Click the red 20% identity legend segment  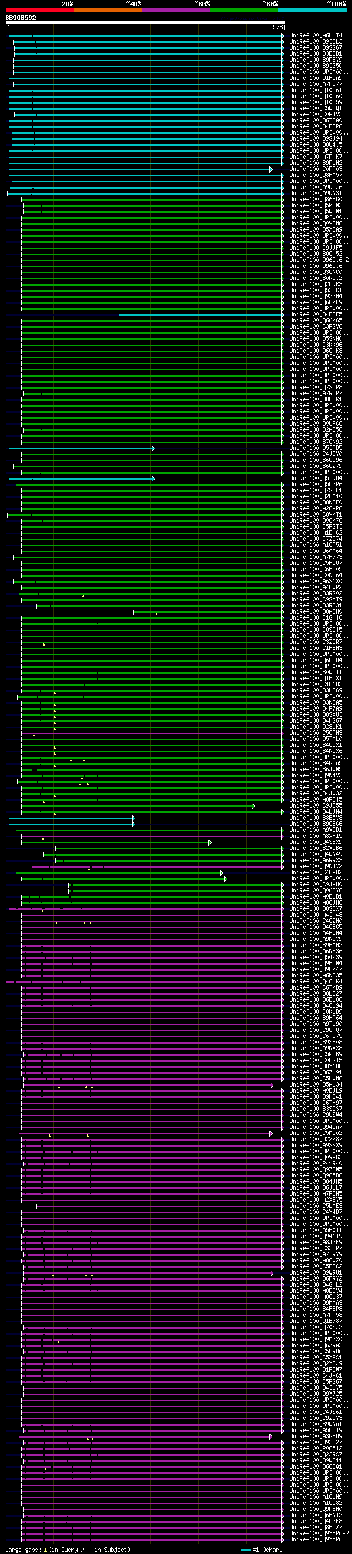39,10
